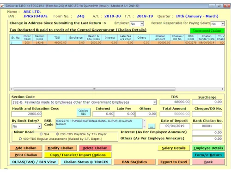Click the Others amount input field
The width and height of the screenshot is (231, 173).
tap(146, 114)
